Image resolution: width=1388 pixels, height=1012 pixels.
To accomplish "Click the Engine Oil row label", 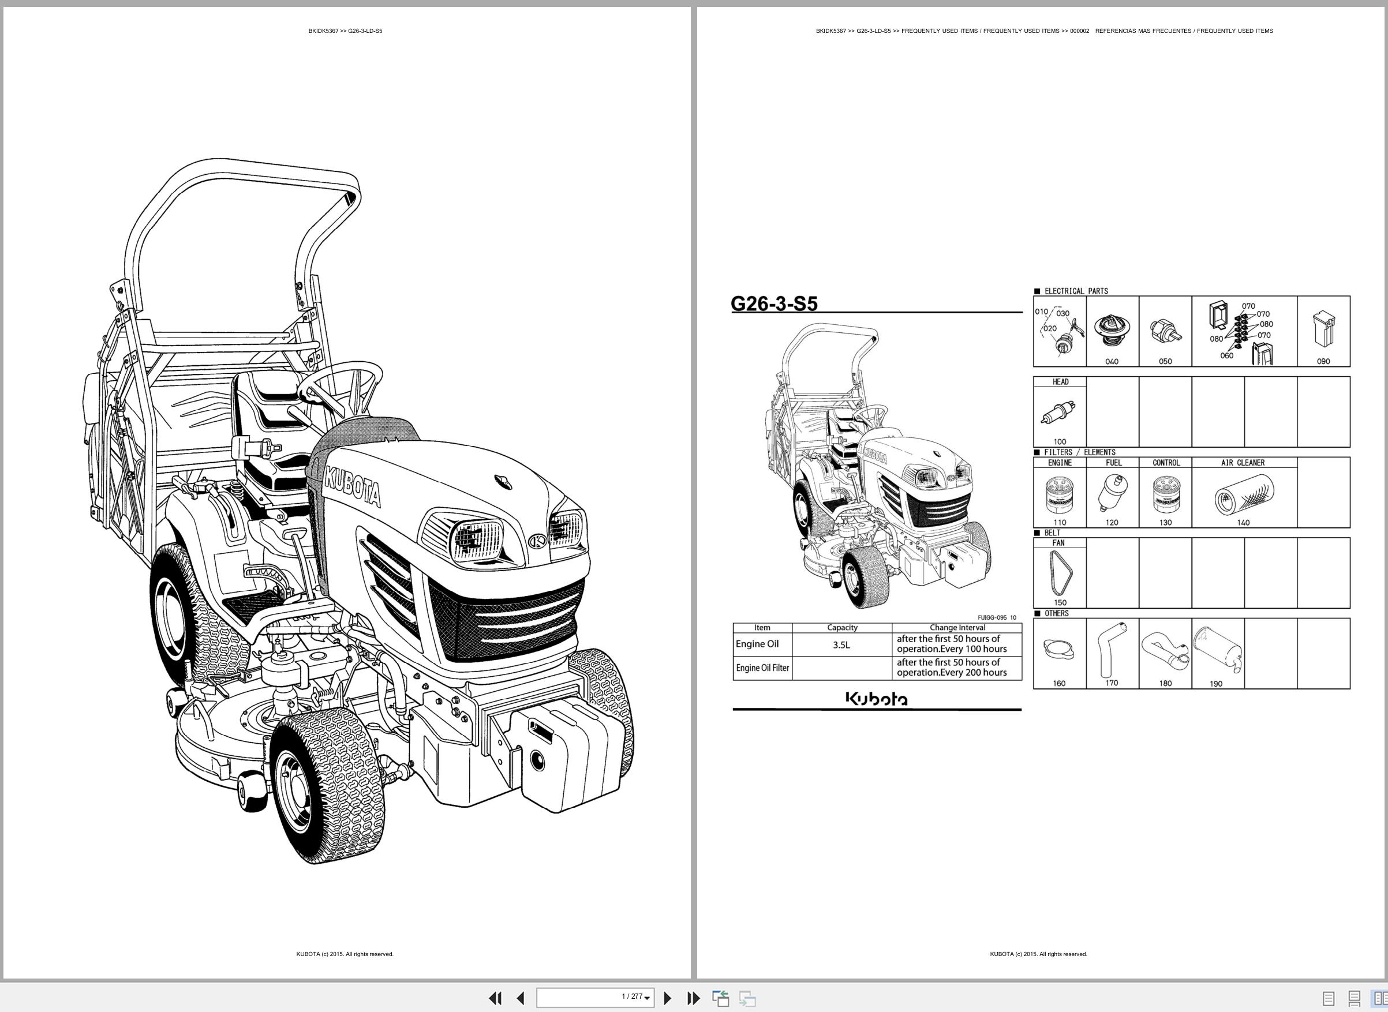I will click(757, 644).
